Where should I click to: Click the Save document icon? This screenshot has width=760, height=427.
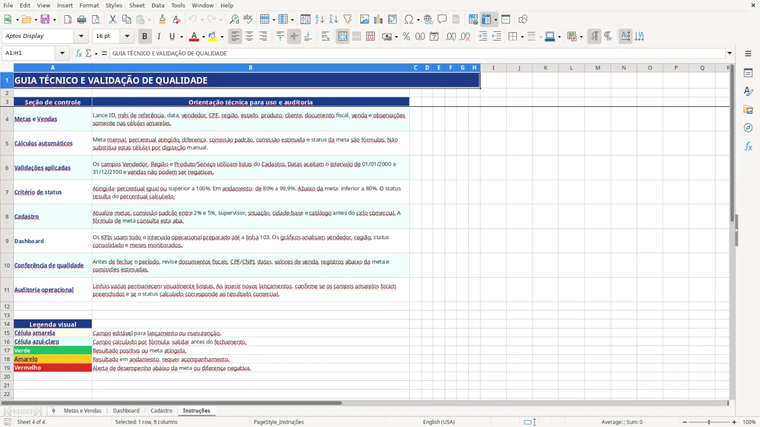click(x=44, y=20)
